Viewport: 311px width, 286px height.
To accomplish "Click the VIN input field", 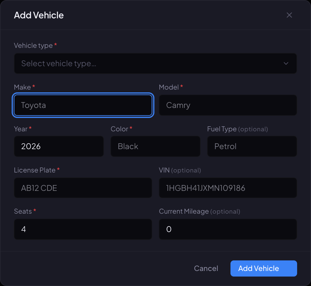I will 228,188.
